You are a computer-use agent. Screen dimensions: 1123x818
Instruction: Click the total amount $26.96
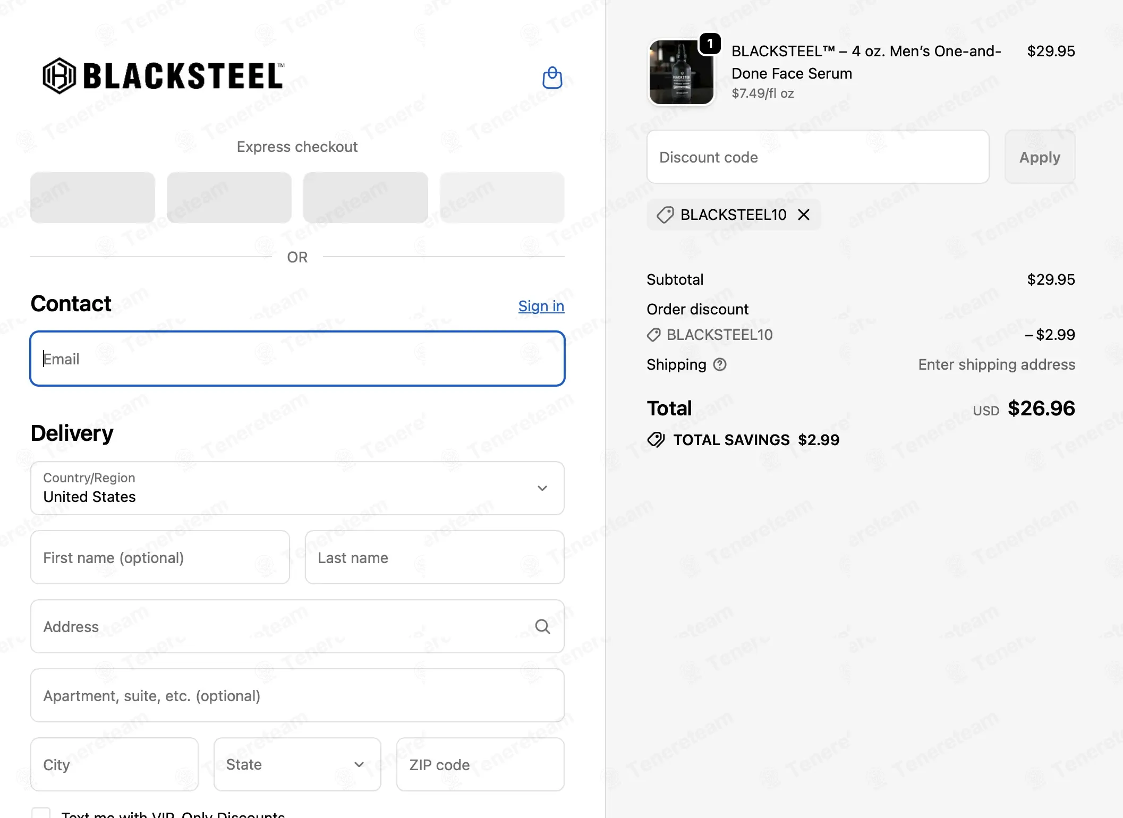tap(1041, 408)
